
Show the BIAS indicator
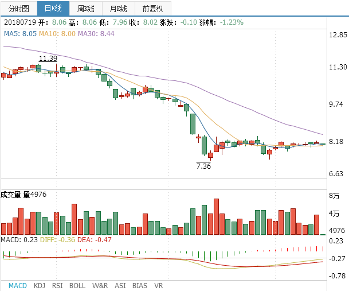pos(140,286)
